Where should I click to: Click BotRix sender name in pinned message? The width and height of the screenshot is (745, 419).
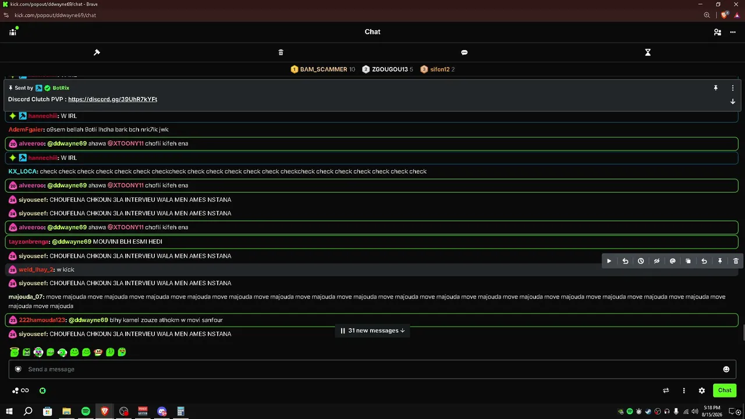[61, 88]
